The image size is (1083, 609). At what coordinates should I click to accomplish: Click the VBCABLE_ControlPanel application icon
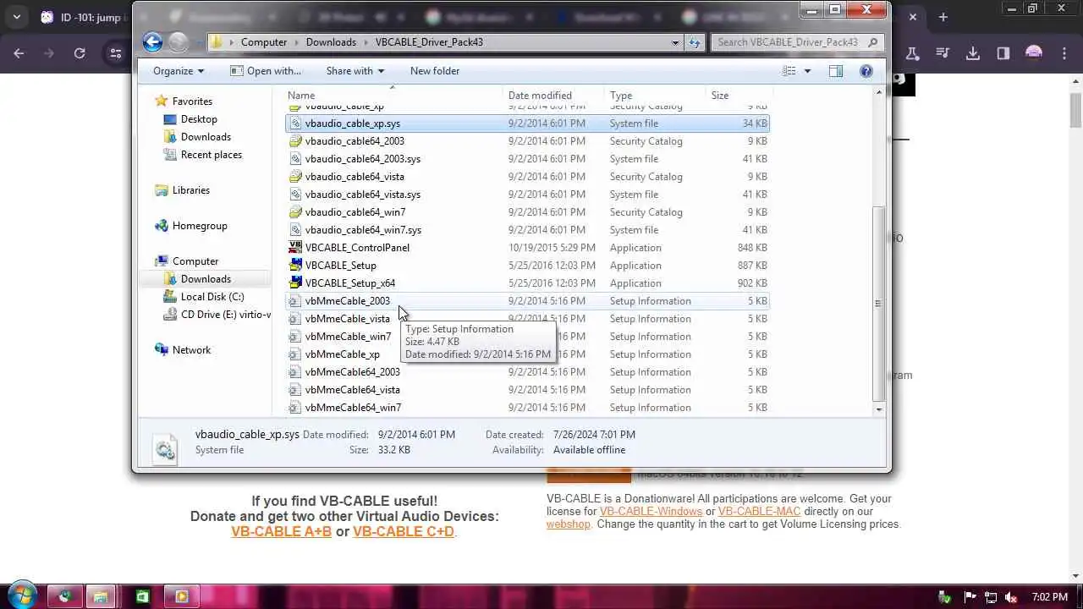click(295, 247)
